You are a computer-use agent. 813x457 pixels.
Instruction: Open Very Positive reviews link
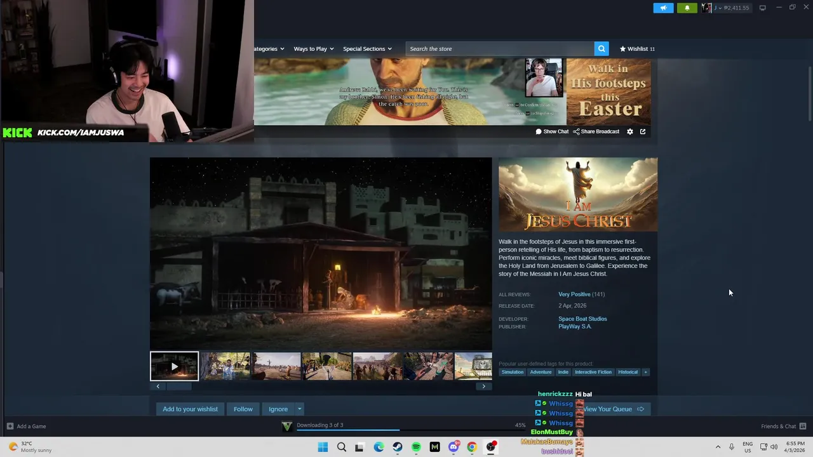click(574, 295)
